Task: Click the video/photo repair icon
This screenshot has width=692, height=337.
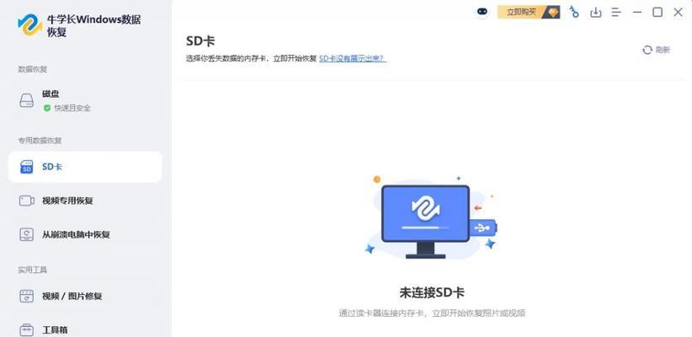Action: tap(27, 296)
